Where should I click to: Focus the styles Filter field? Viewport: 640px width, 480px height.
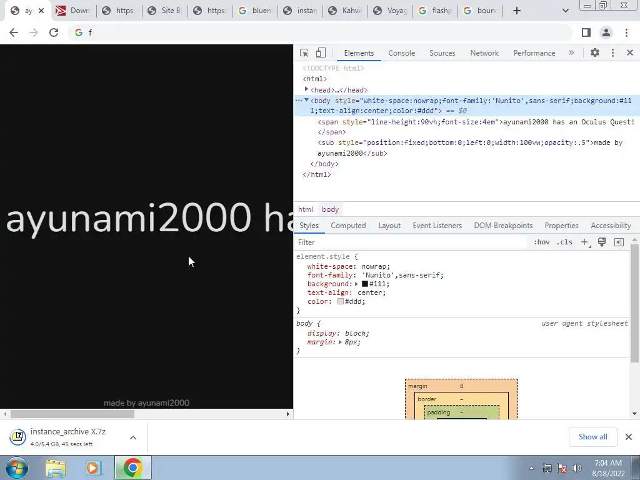411,242
